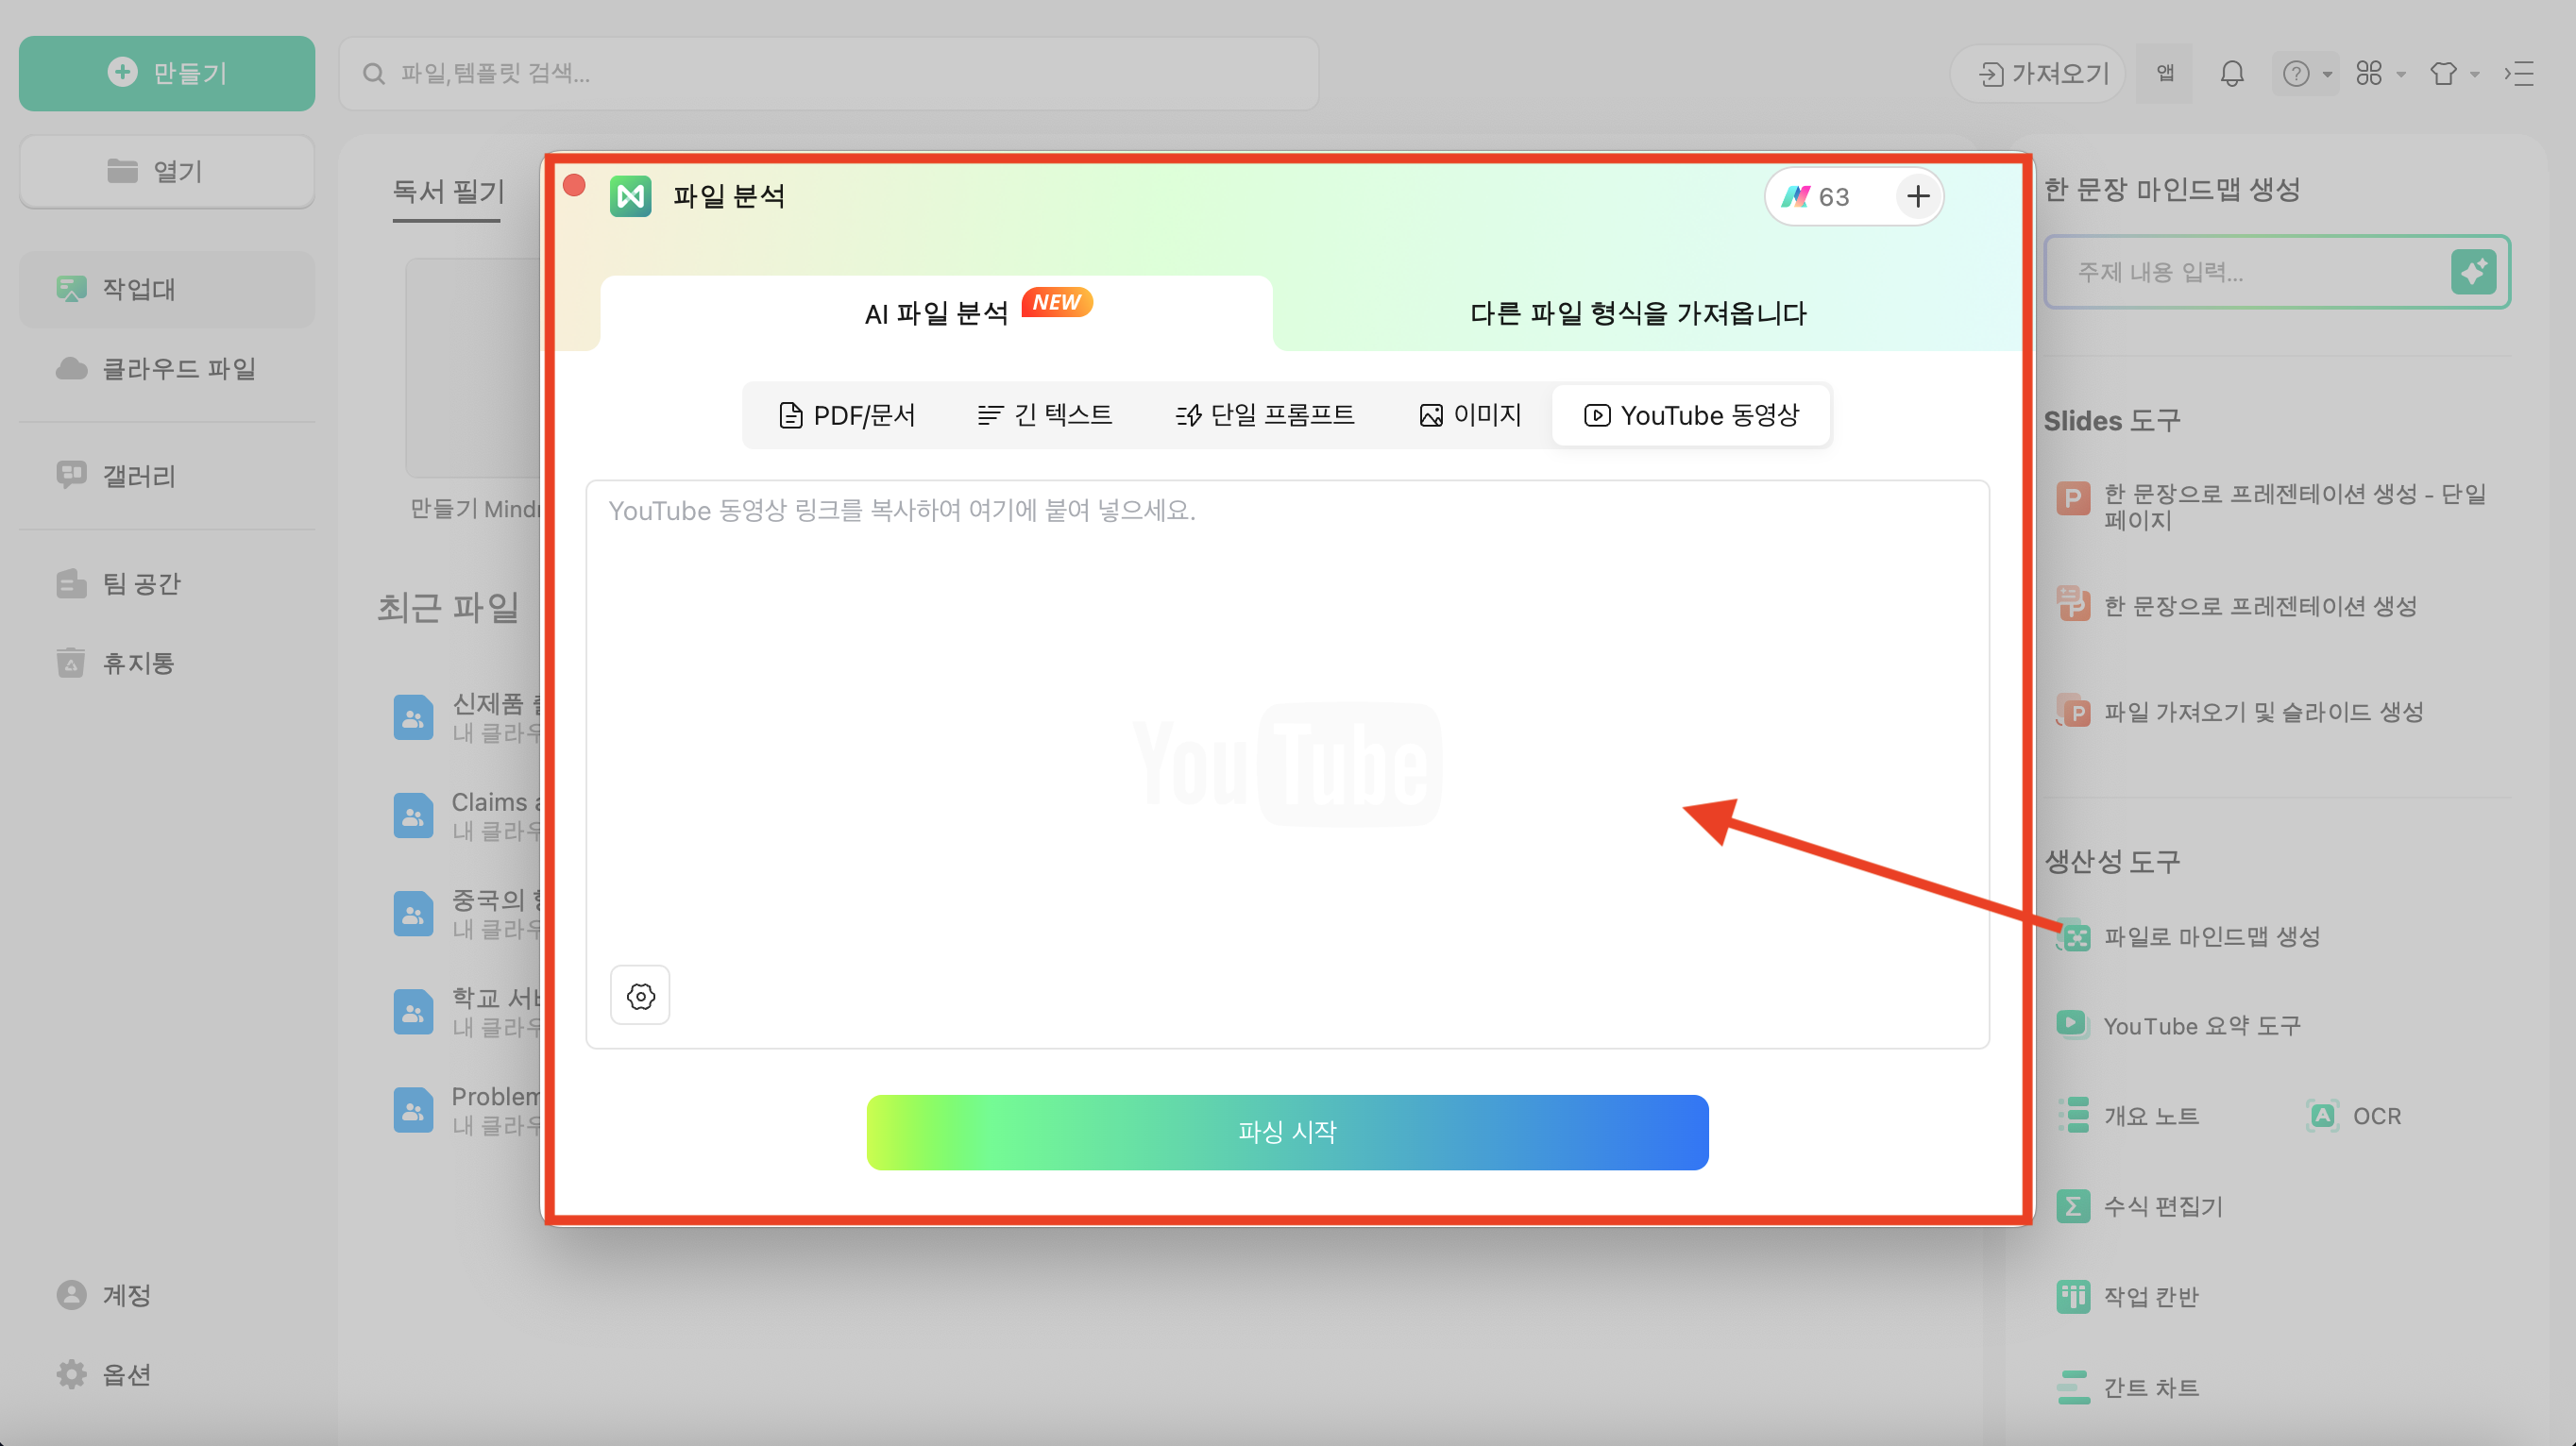Click the gear settings icon in the YouTube input box
Viewport: 2576px width, 1446px height.
[640, 996]
